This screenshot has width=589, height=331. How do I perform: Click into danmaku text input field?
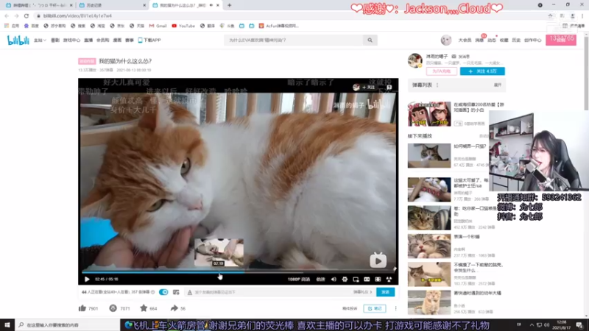pos(270,292)
